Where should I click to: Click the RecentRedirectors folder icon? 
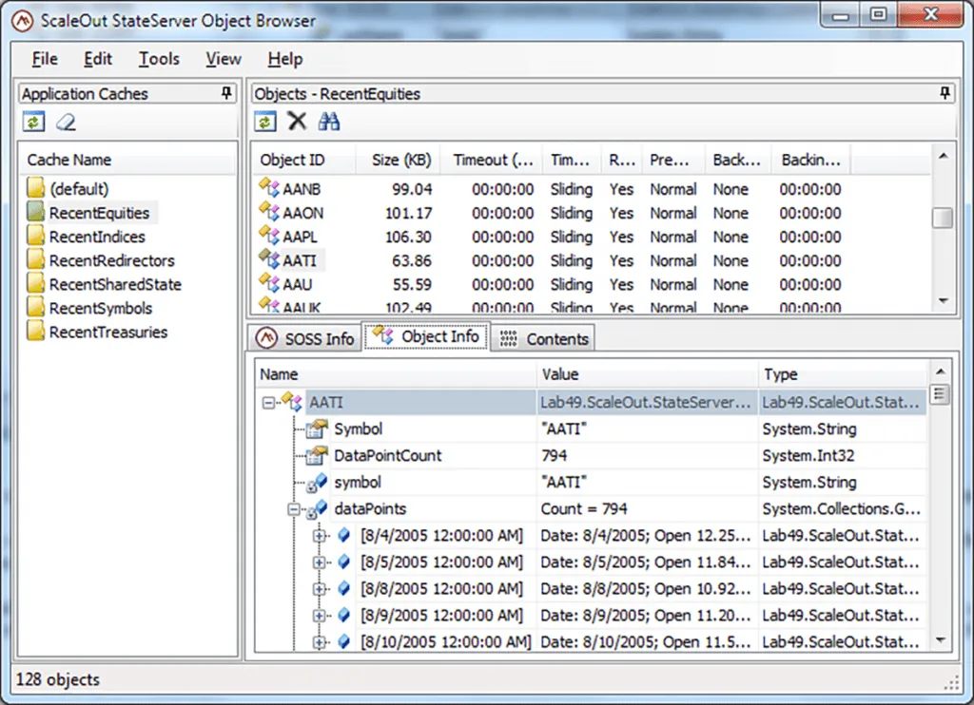[x=36, y=260]
